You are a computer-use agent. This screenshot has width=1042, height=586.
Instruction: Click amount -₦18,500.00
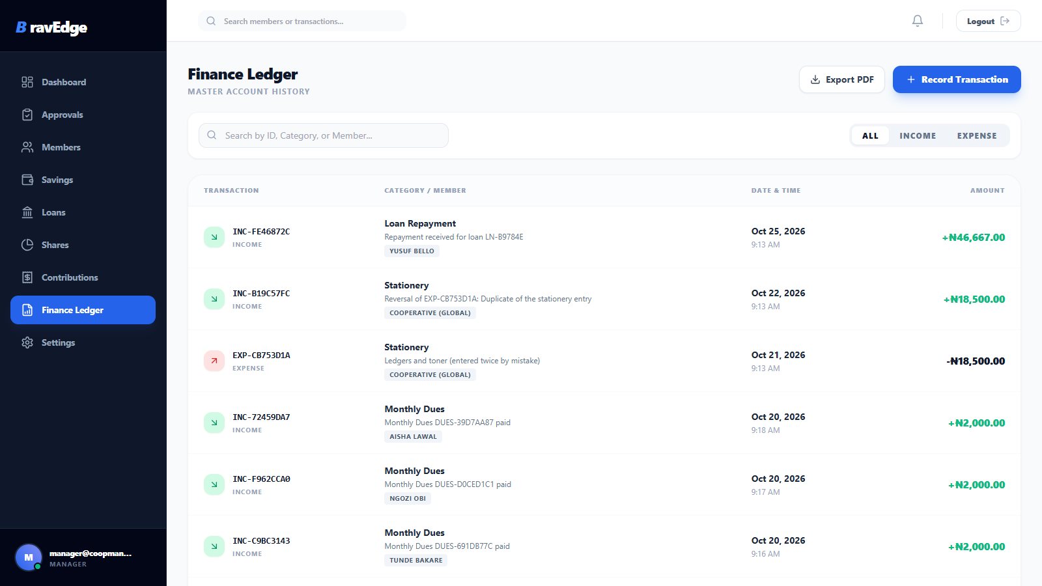tap(976, 361)
